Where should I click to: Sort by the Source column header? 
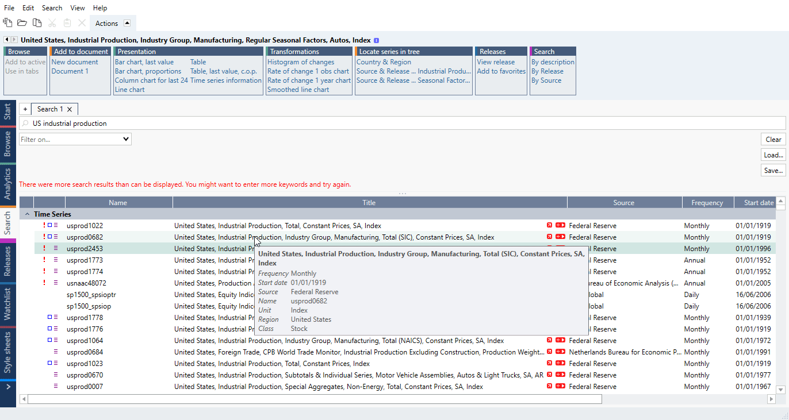pos(624,202)
